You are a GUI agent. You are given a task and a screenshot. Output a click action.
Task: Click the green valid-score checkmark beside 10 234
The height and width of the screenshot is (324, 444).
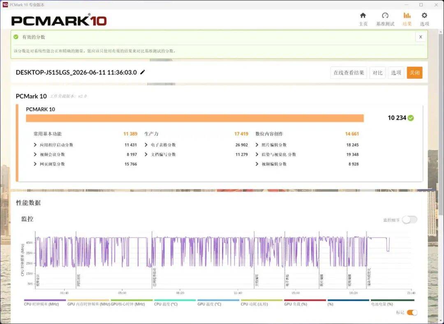(411, 118)
